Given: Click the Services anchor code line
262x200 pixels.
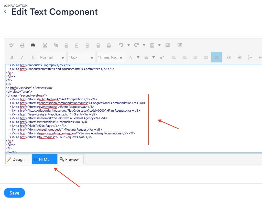Looking at the screenshot, I should tap(29, 88).
